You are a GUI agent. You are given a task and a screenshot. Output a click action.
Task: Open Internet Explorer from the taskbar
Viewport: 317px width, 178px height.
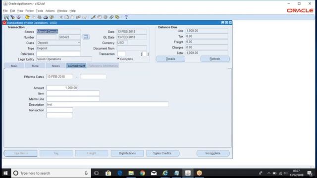(x=165, y=173)
